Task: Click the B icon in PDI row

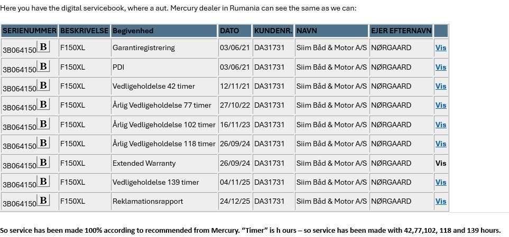Action: [x=43, y=66]
